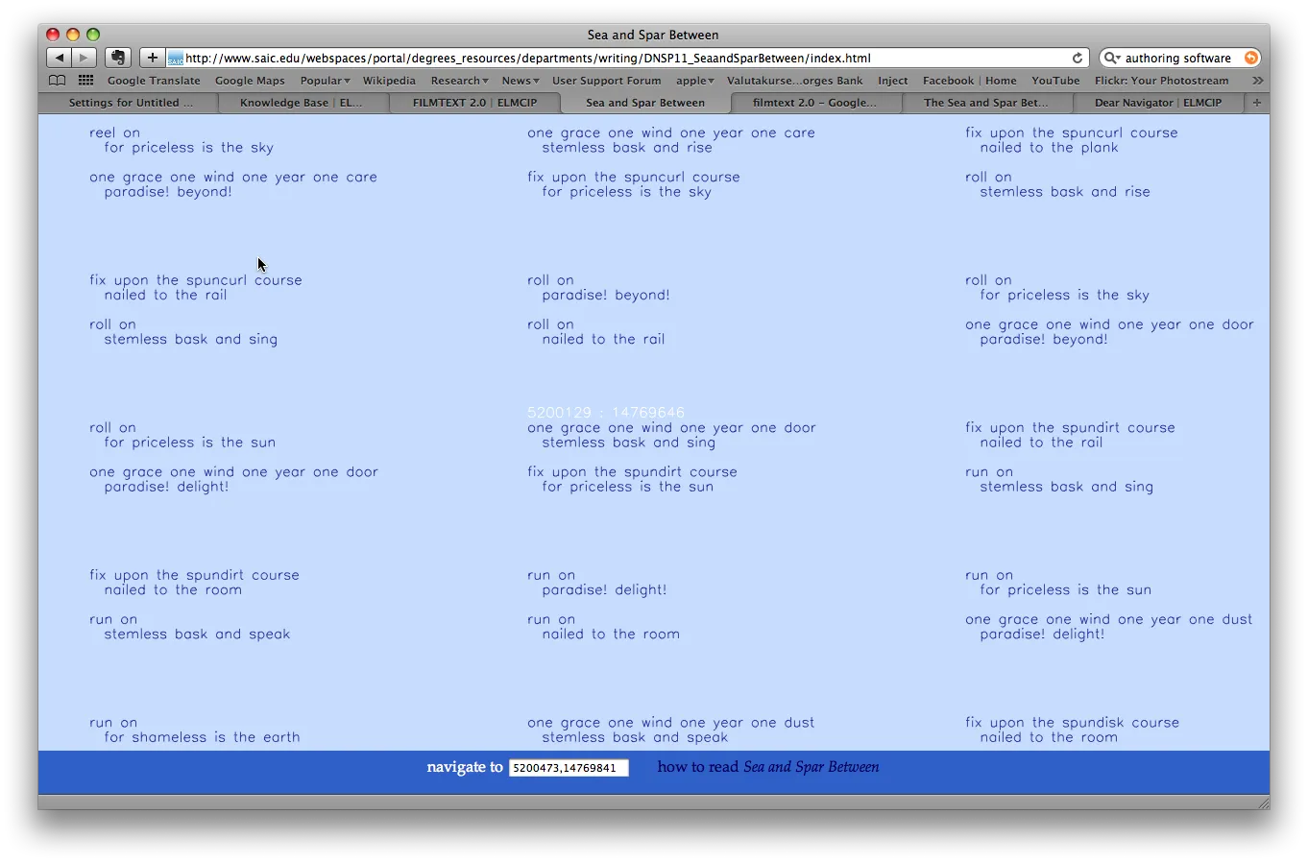
Task: Click the authoring software search field
Action: [x=1180, y=58]
